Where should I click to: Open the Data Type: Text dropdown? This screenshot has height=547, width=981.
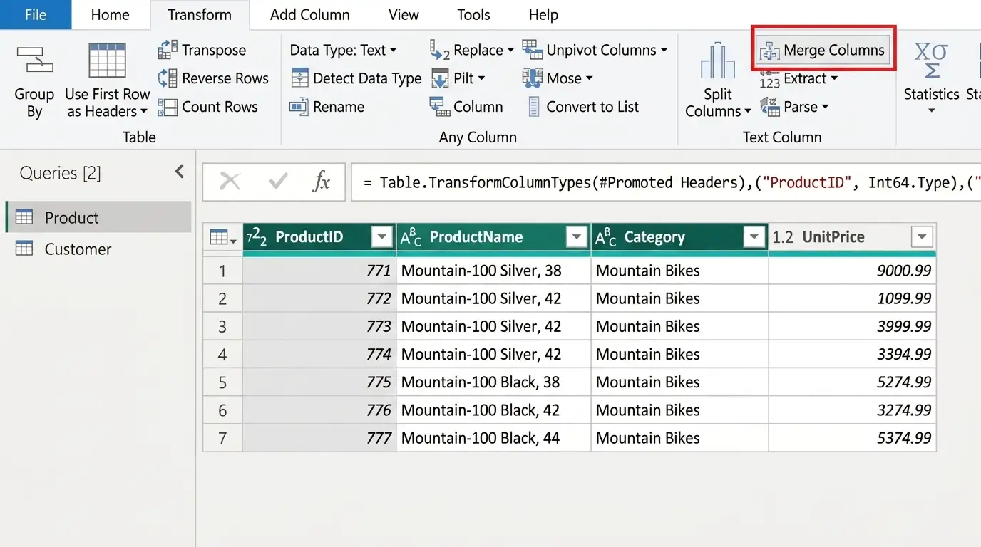click(343, 50)
